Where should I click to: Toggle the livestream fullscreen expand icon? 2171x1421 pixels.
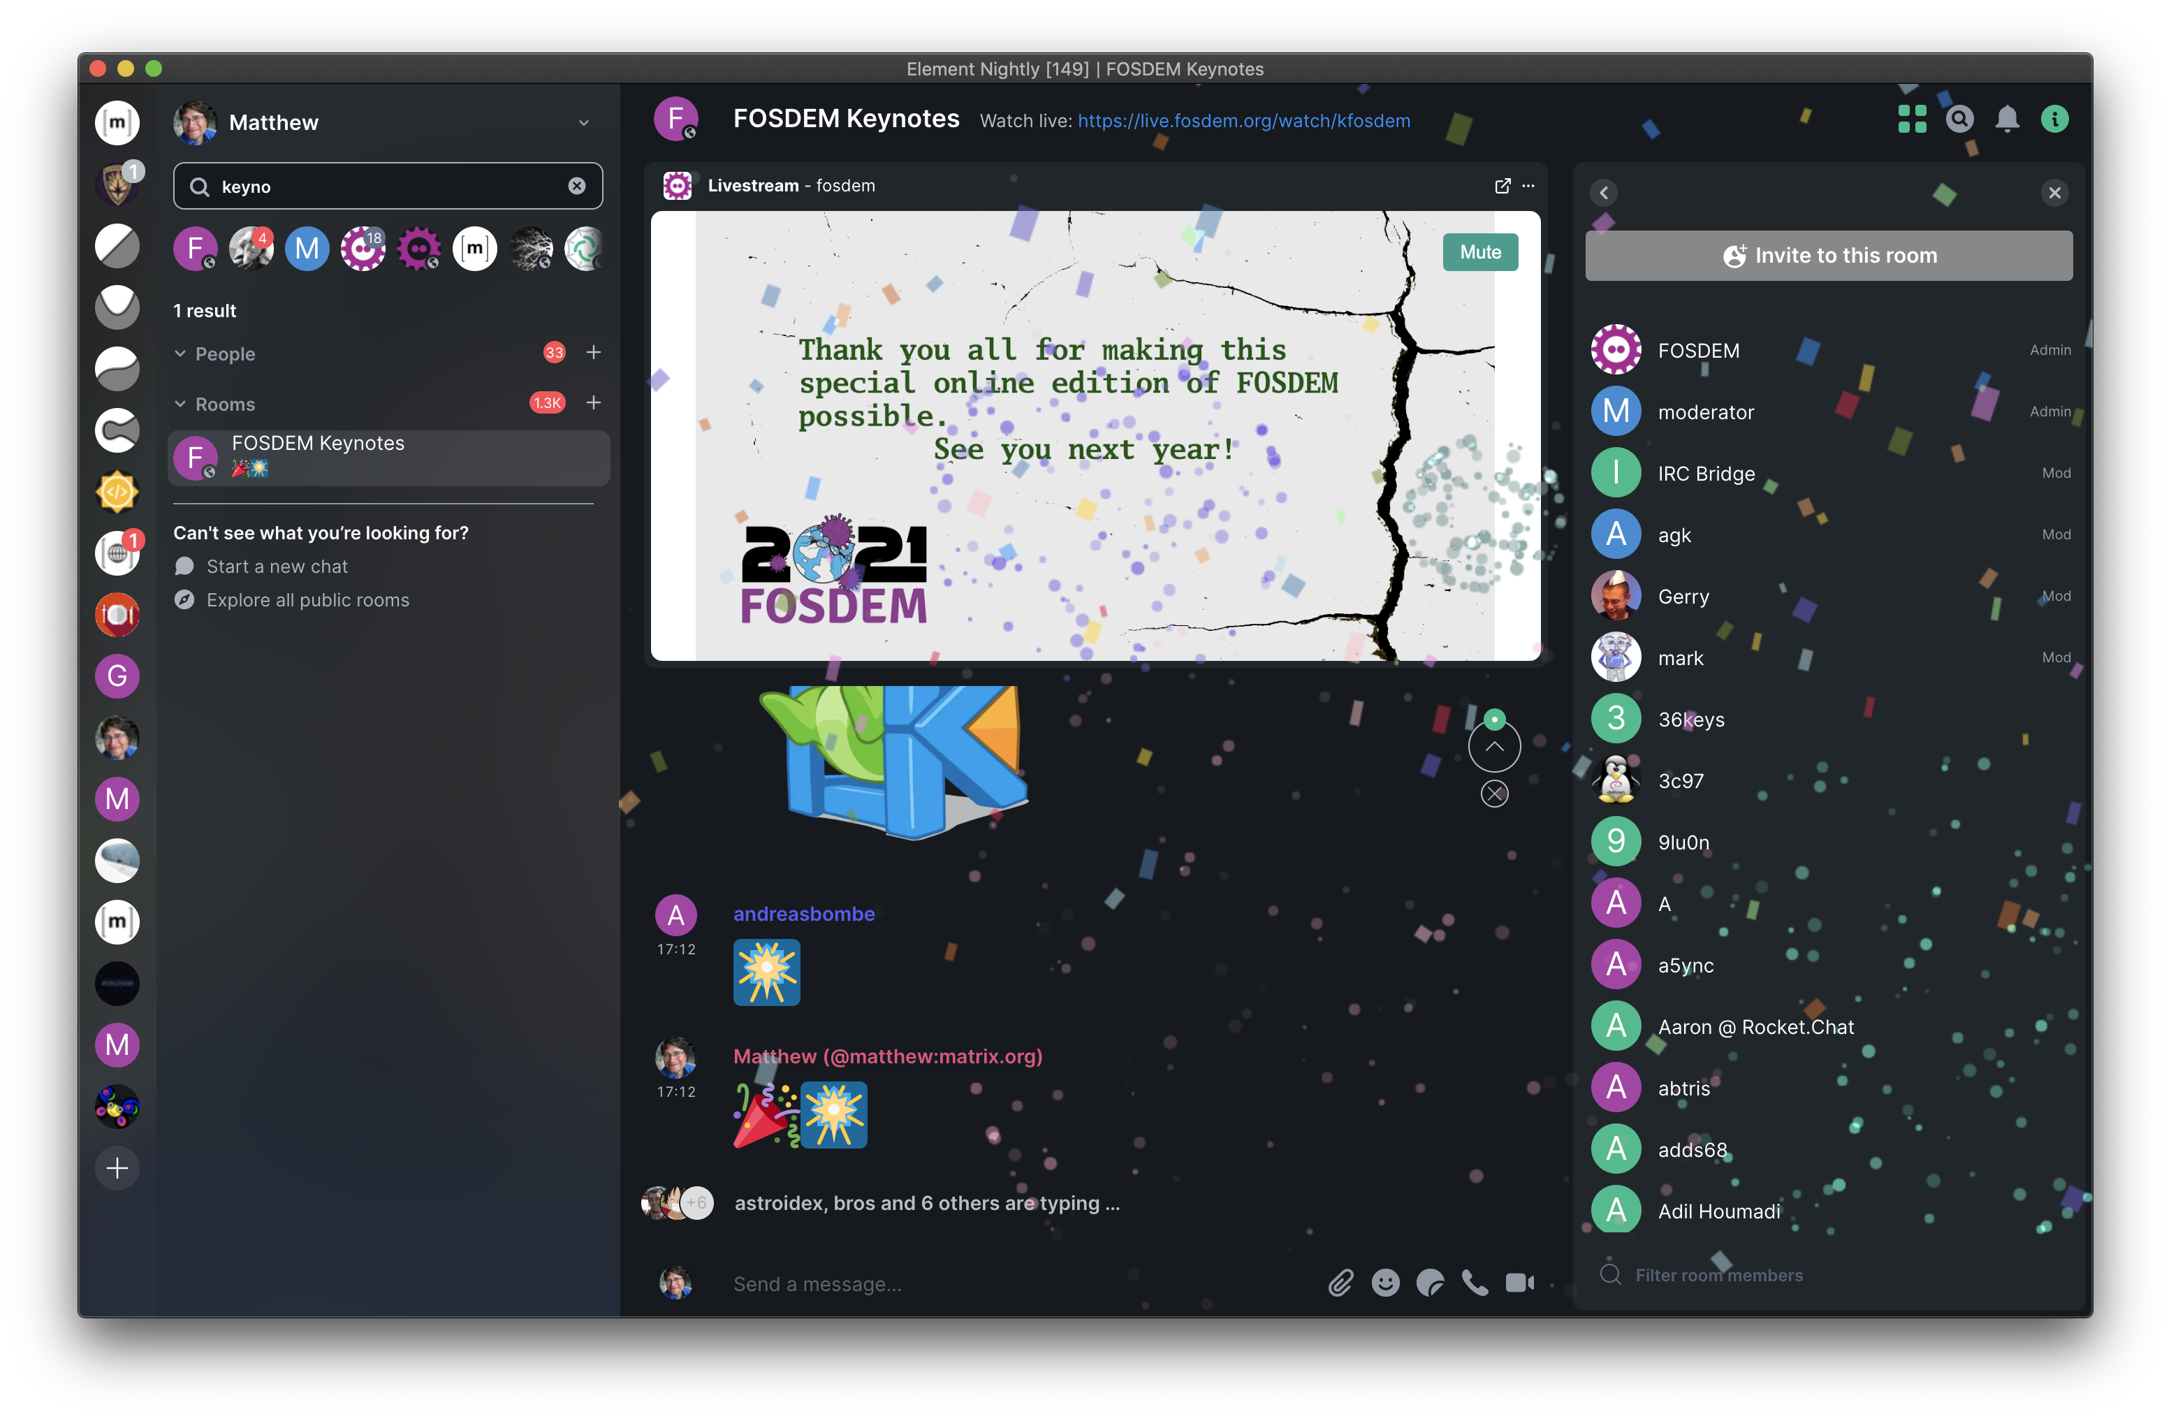(1502, 186)
